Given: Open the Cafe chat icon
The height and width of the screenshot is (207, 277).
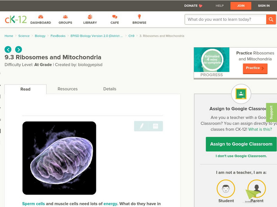Looking at the screenshot, I should click(115, 17).
